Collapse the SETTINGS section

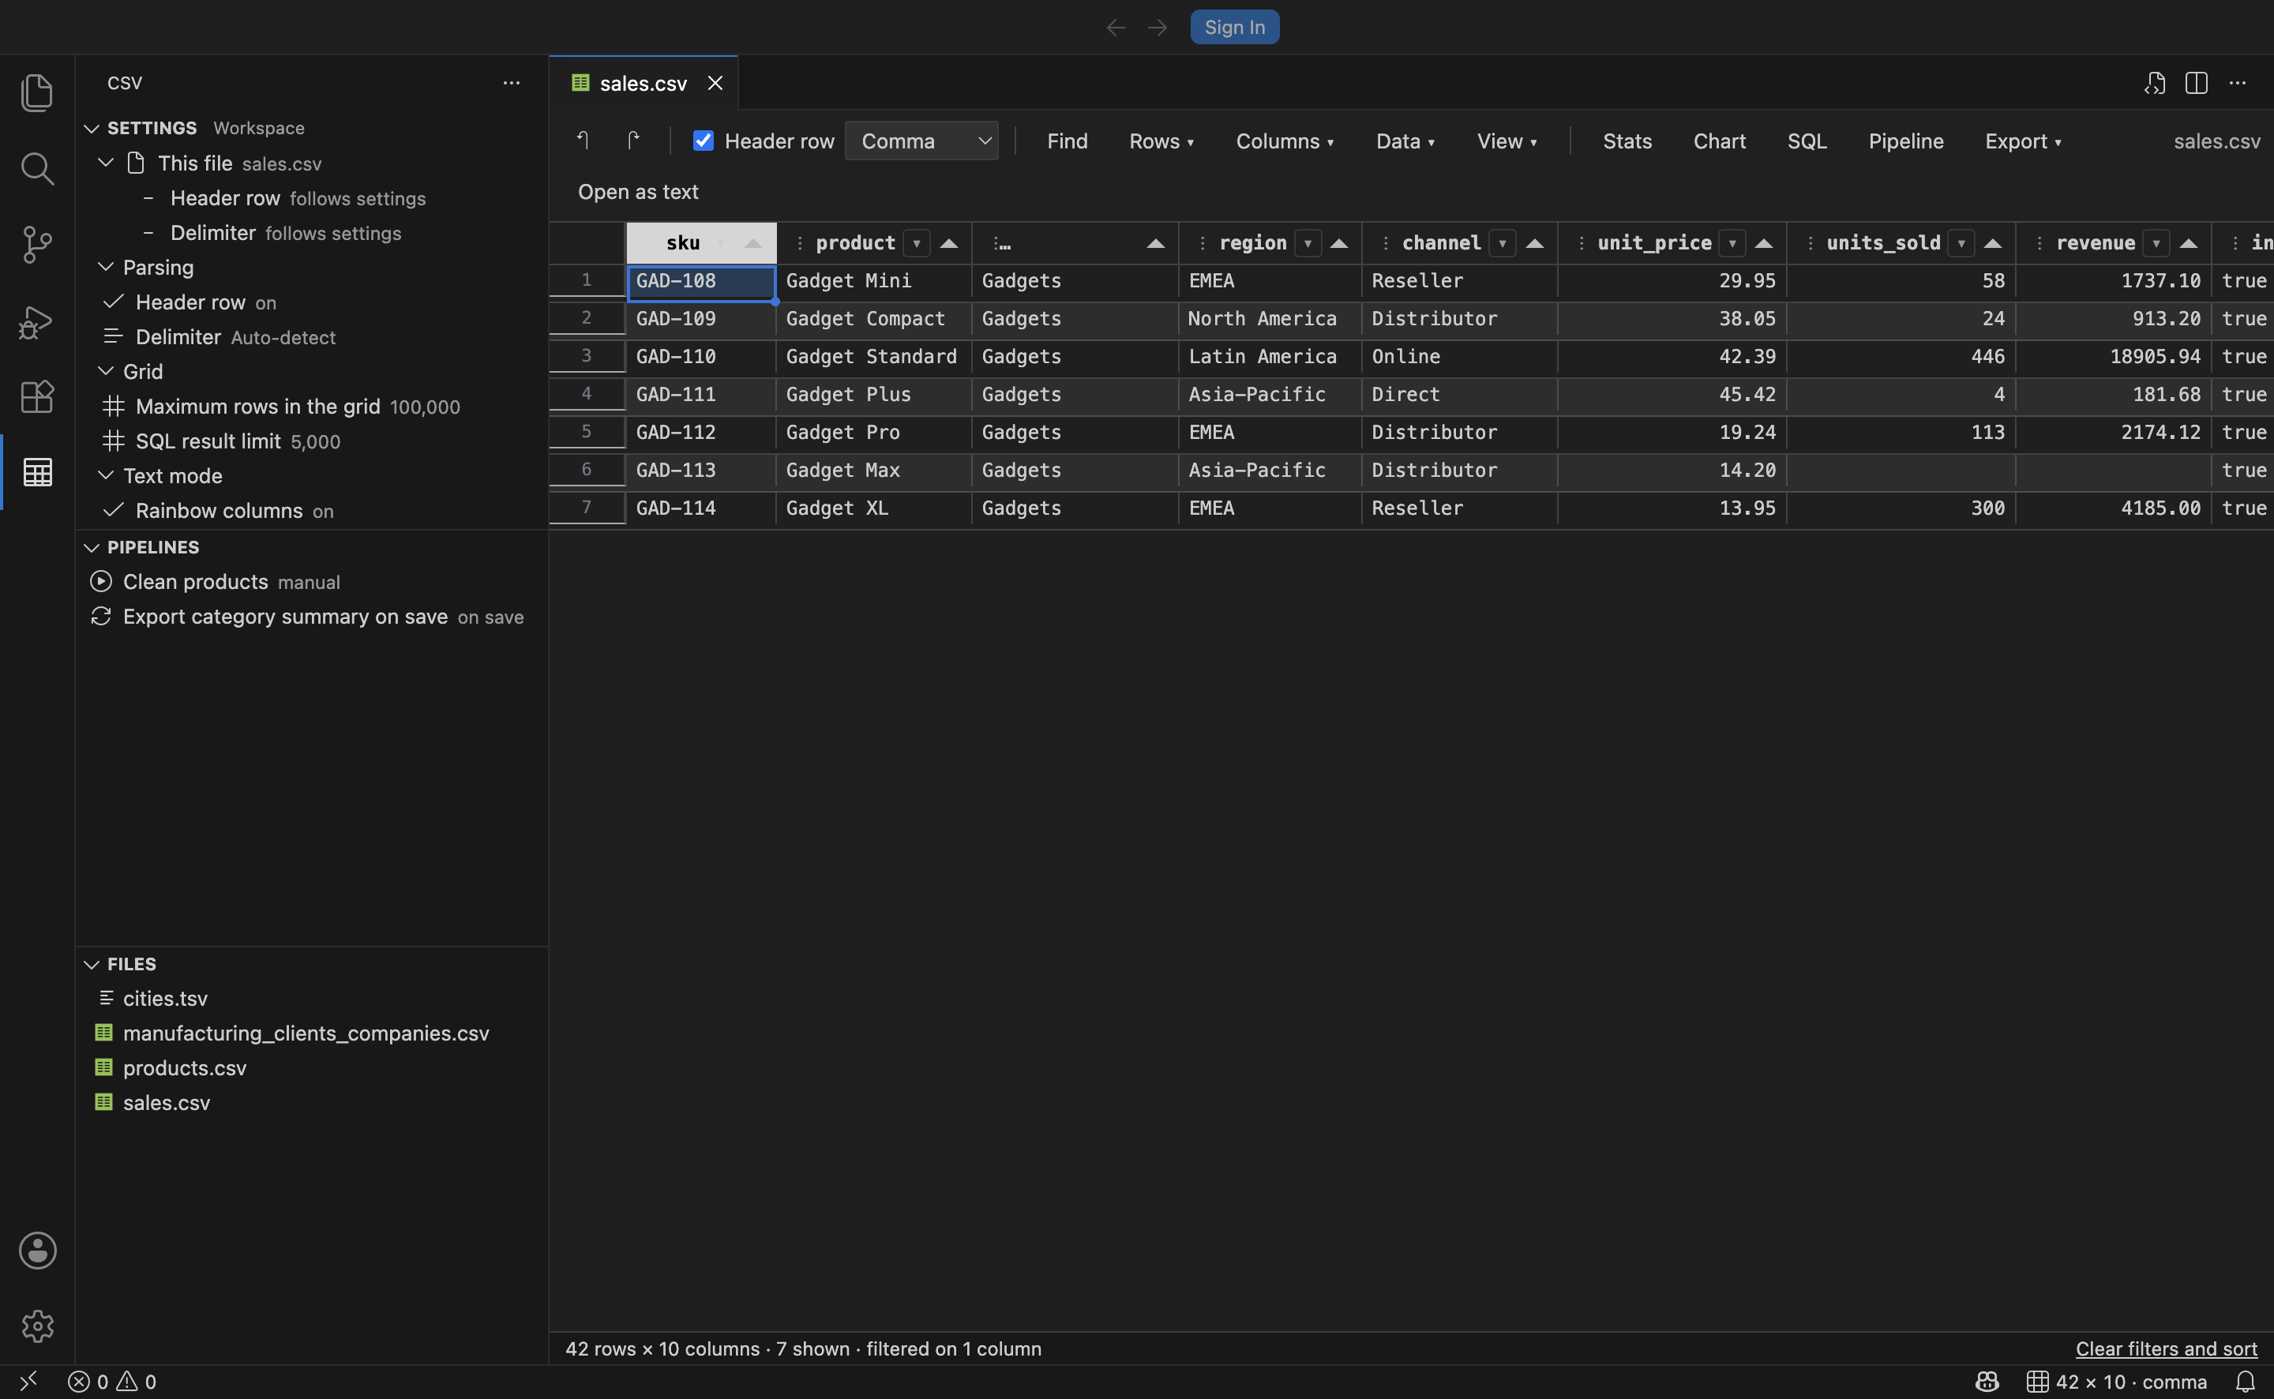click(x=92, y=129)
